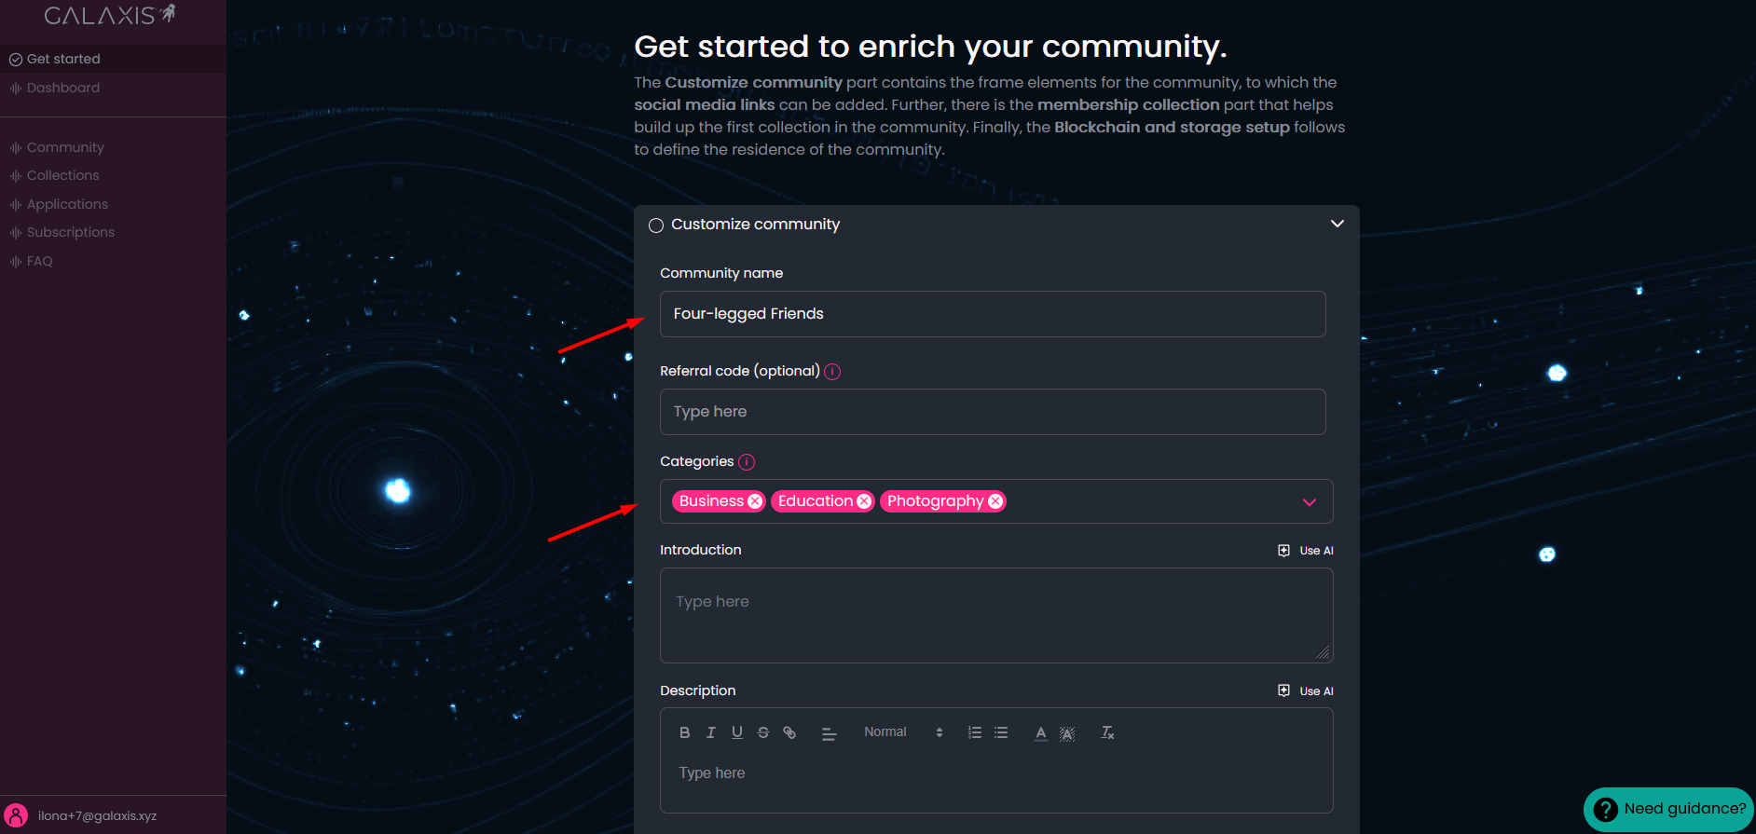Remove the Photography category tag

tap(995, 501)
